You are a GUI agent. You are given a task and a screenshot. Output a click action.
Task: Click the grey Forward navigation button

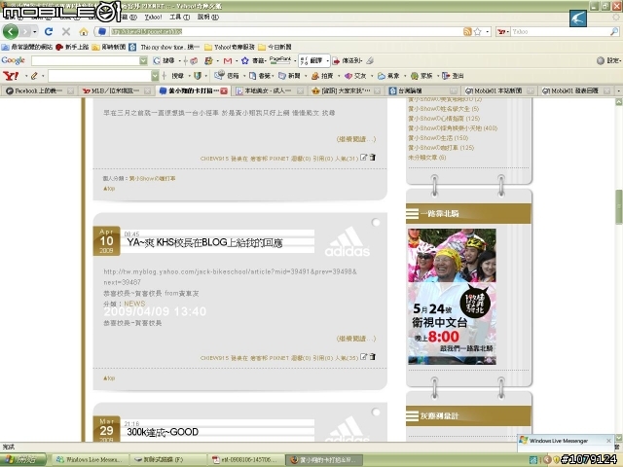point(26,31)
